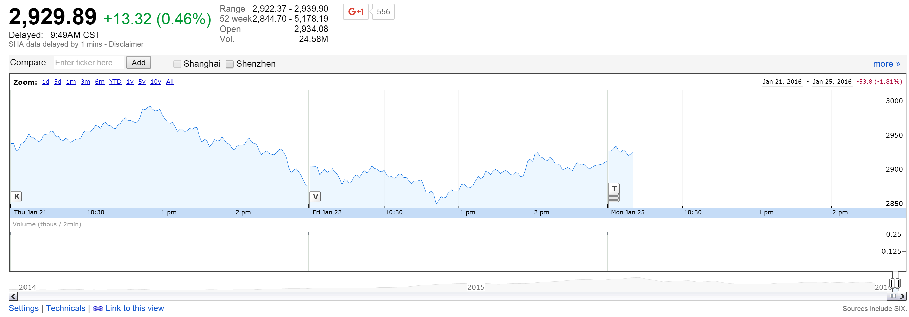Click the scroll left arrow
This screenshot has height=317, width=909.
(x=13, y=296)
